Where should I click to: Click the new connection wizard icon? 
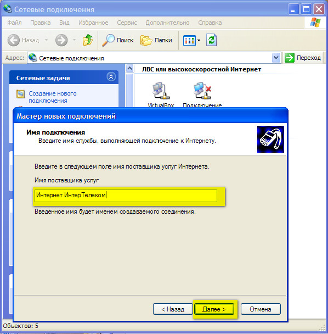(x=21, y=94)
